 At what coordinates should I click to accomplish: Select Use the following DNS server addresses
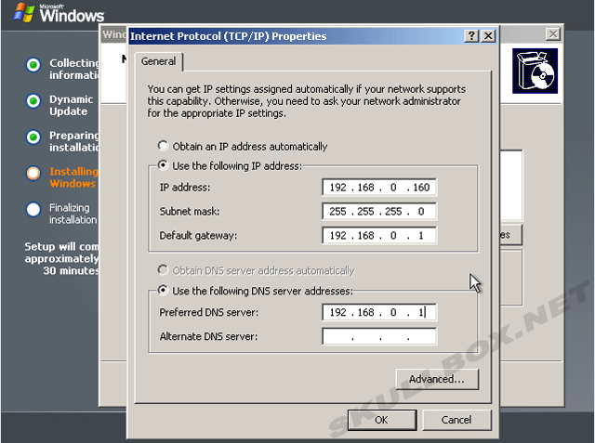click(163, 291)
